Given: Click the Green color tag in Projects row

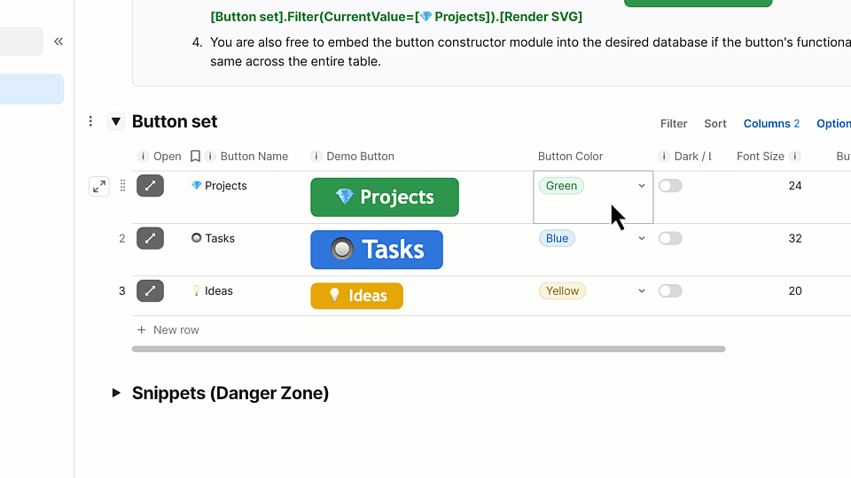Looking at the screenshot, I should [561, 186].
